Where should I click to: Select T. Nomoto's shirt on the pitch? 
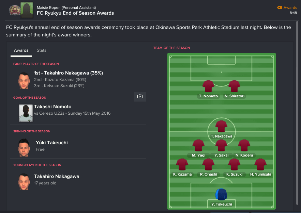tap(208, 86)
